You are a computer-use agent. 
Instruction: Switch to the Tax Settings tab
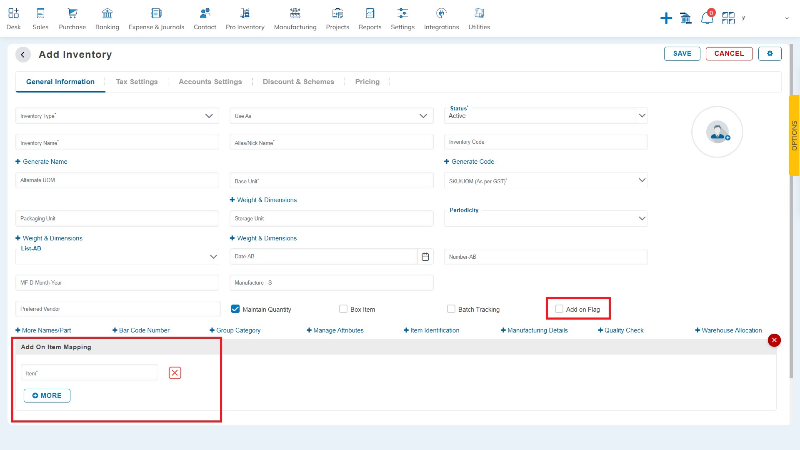(x=136, y=81)
